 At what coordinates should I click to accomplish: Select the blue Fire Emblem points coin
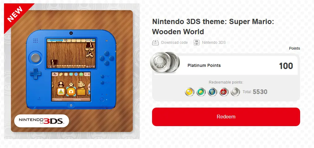point(212,92)
